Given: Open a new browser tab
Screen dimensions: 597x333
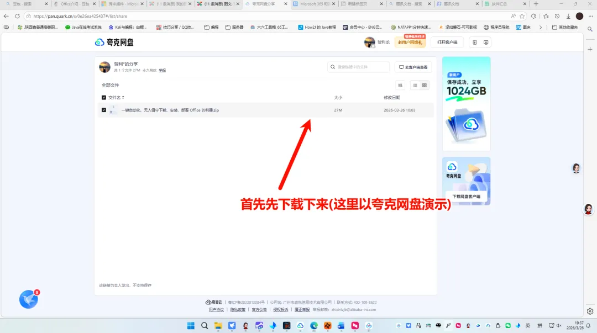Looking at the screenshot, I should tap(536, 4).
